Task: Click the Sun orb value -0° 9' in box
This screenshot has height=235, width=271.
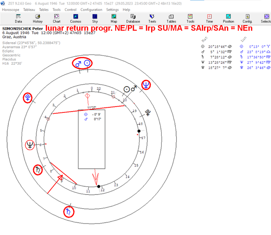Action: click(x=96, y=115)
